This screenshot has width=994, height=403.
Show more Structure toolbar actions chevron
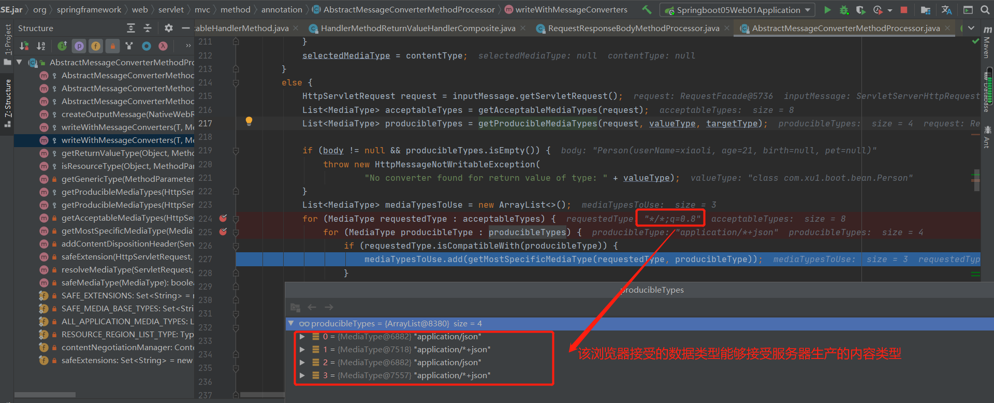click(188, 46)
